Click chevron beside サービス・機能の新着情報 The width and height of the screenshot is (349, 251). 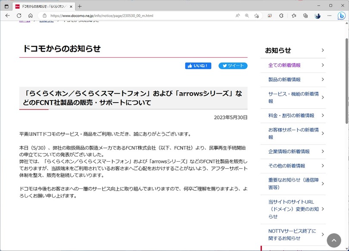[x=323, y=97]
